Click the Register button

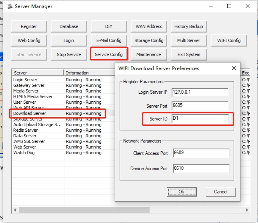[x=29, y=26]
